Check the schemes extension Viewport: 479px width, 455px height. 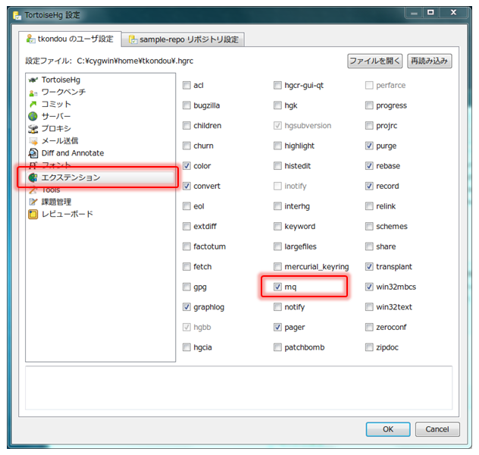tap(369, 227)
